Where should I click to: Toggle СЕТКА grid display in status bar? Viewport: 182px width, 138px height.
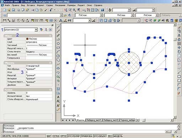click(55, 136)
